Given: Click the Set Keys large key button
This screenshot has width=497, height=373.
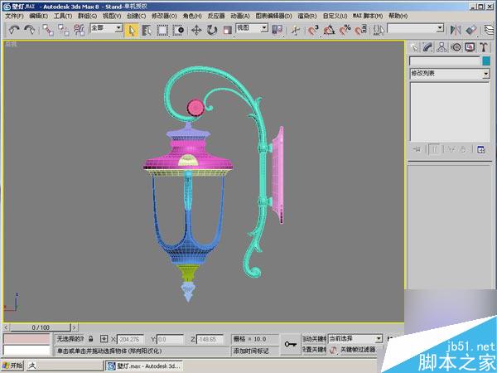Looking at the screenshot, I should tap(290, 344).
